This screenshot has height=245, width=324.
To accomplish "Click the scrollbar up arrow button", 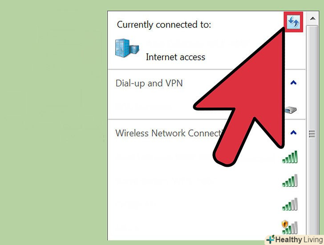I will (x=312, y=19).
